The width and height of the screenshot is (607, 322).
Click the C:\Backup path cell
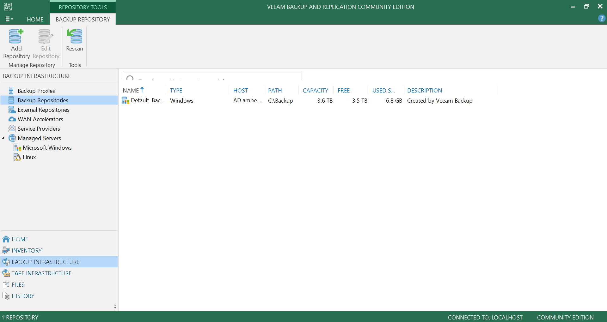click(280, 100)
